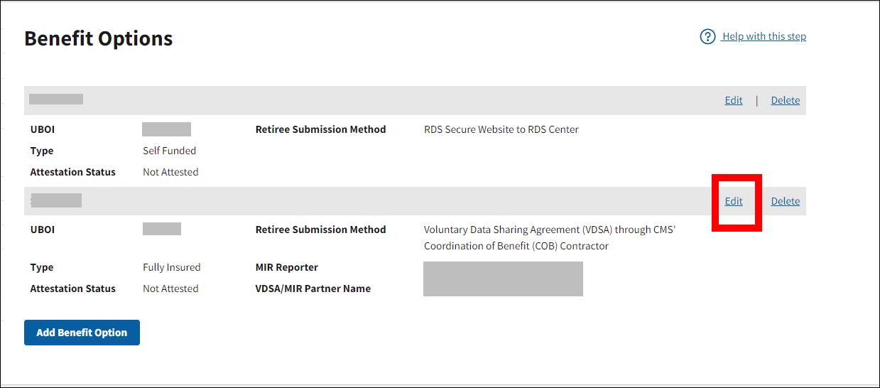This screenshot has width=880, height=388.
Task: Select the second benefit option's redacted name
Action: (56, 200)
